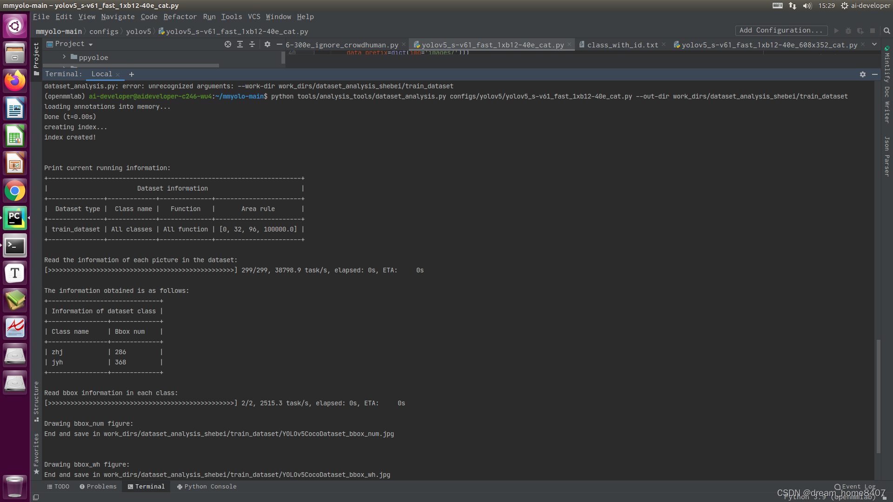Toggle the Mintlify Doc Writer side panel
The image size is (893, 502).
point(887,85)
